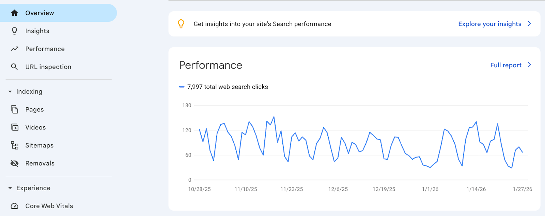
Task: Click the Core Web Vitals speedometer icon
Action: tap(14, 206)
